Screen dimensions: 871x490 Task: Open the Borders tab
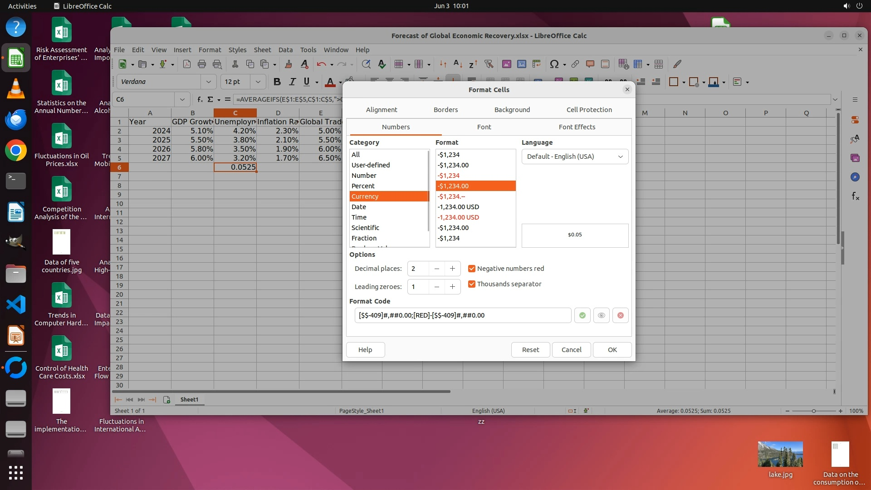pyautogui.click(x=445, y=110)
